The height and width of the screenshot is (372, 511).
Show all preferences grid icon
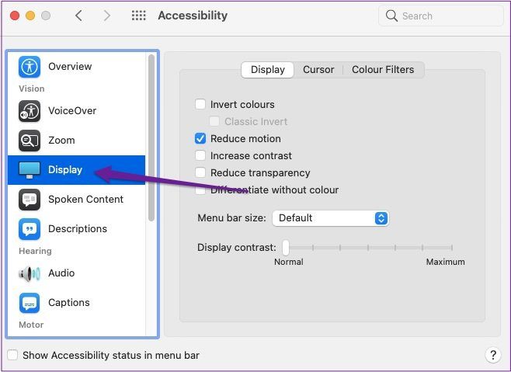tap(138, 16)
